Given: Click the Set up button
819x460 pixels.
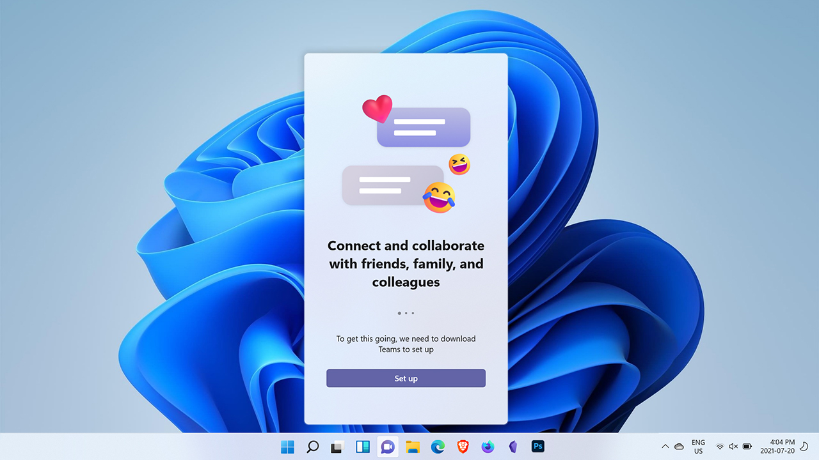Looking at the screenshot, I should pos(406,378).
